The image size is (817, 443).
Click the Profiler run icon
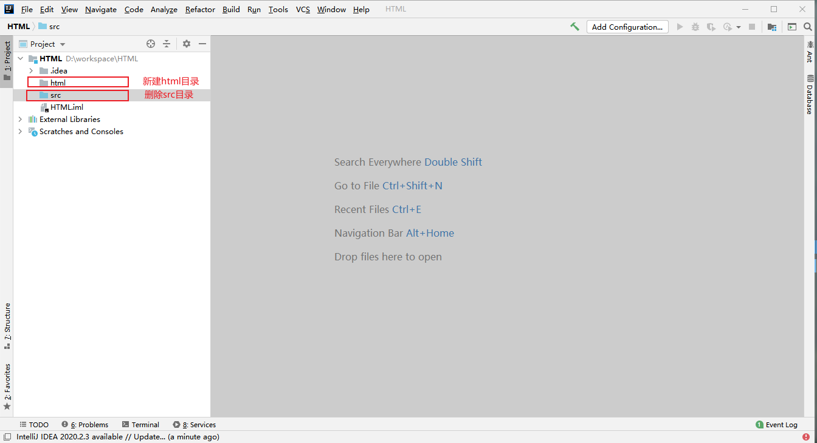click(x=728, y=27)
